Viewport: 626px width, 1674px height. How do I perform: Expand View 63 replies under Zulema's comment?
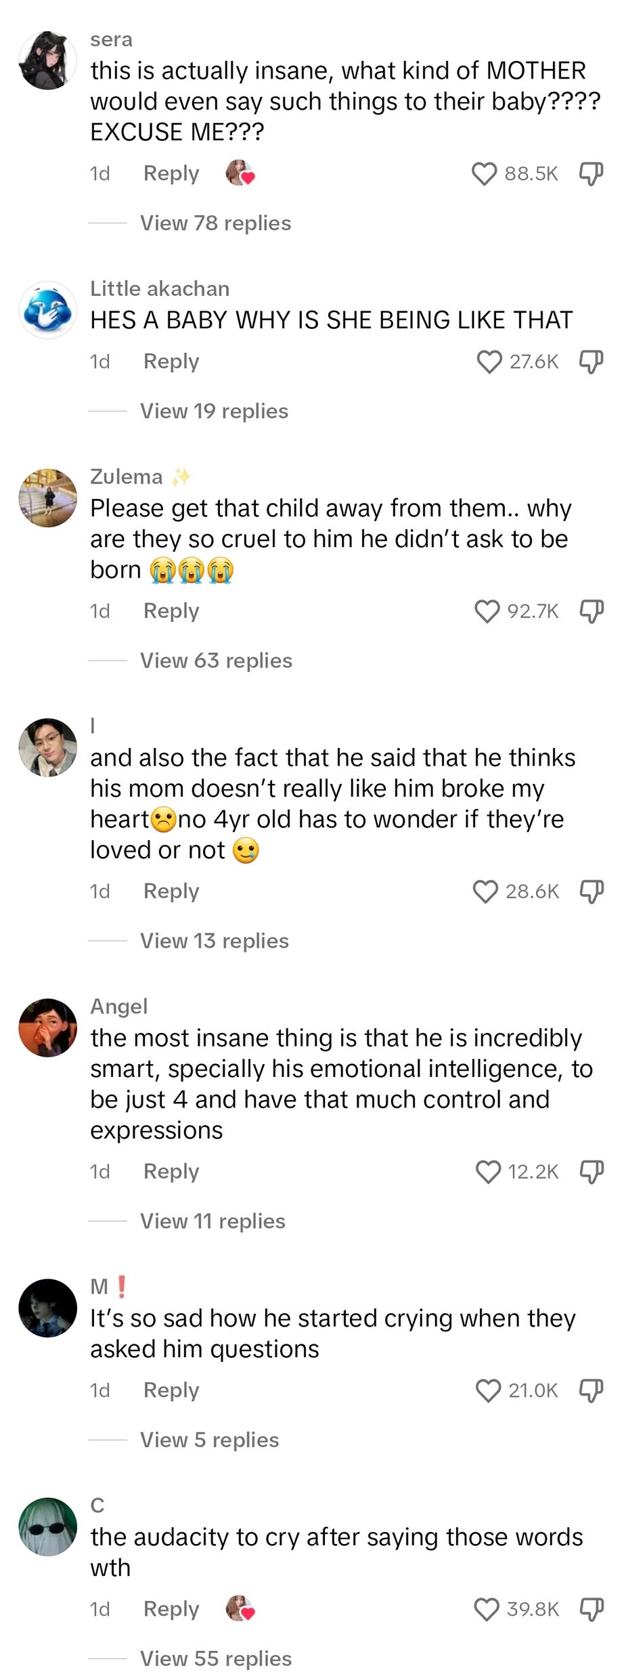tap(215, 661)
